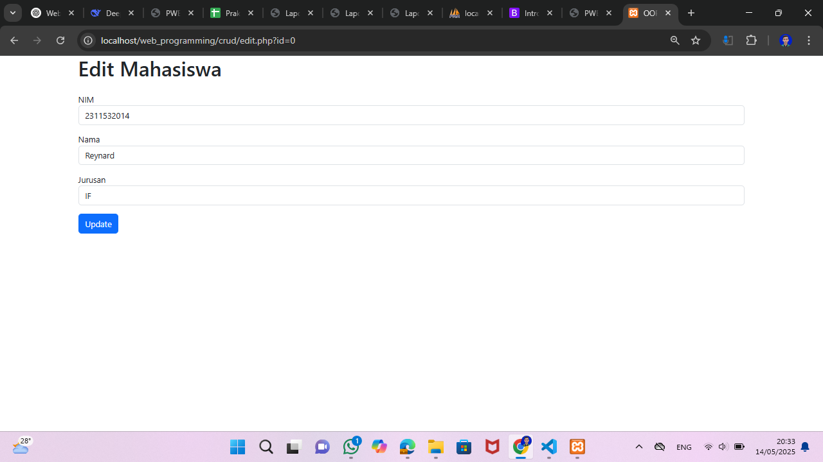The image size is (823, 462).
Task: Open the Chrome three-dot menu
Action: pos(808,40)
